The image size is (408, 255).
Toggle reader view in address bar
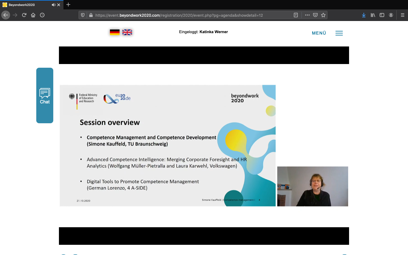296,15
